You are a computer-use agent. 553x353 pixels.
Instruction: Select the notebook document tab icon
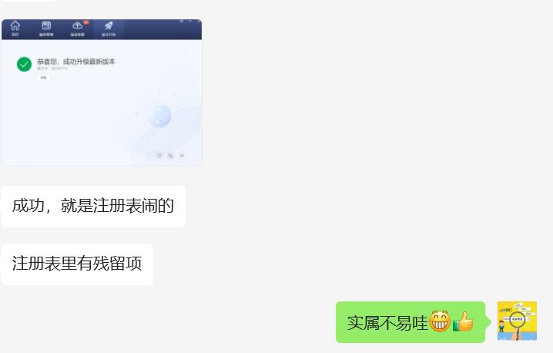tap(46, 29)
